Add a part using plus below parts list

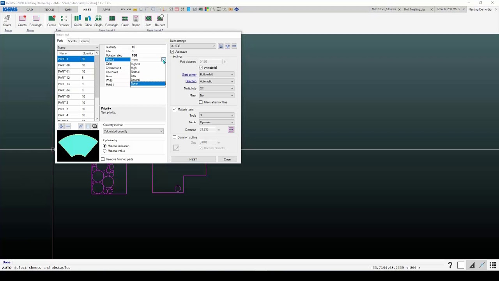click(61, 126)
